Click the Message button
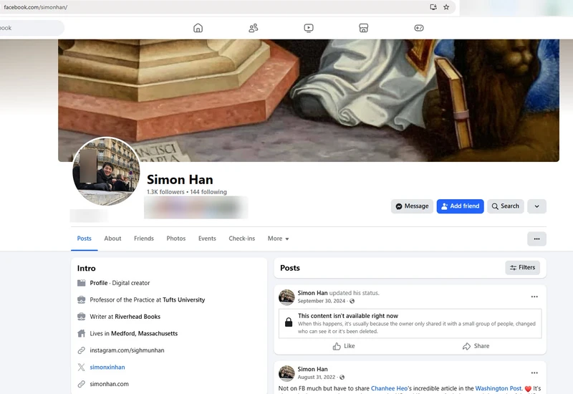This screenshot has width=573, height=394. click(413, 206)
